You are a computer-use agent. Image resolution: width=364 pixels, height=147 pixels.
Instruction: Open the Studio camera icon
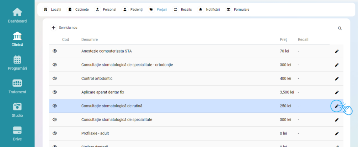[17, 107]
